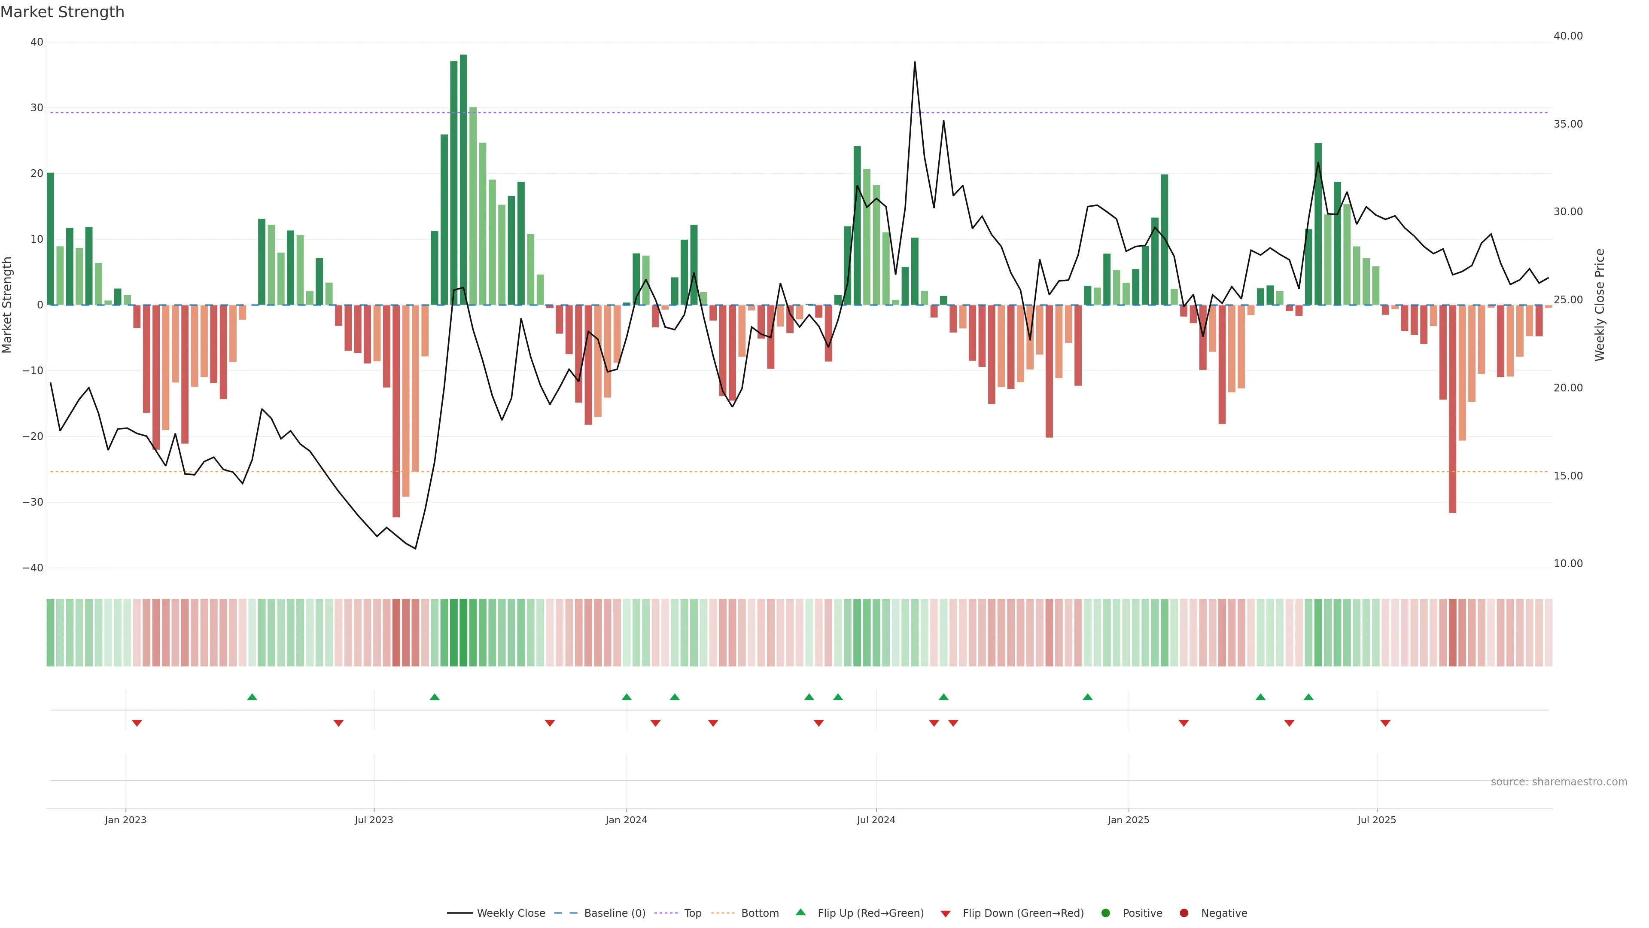Click the green flip-up marker just after Jul 2024
Image resolution: width=1649 pixels, height=928 pixels.
pos(943,697)
